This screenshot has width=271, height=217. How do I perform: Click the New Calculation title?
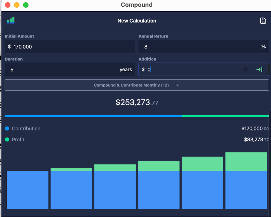pyautogui.click(x=137, y=21)
